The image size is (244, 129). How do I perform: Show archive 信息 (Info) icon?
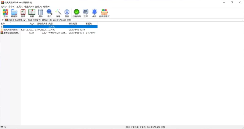click(67, 13)
